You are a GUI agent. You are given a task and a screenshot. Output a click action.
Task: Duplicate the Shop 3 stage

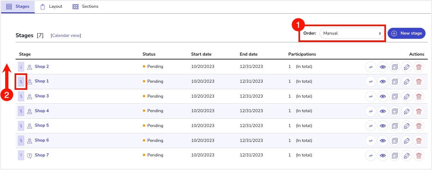point(394,96)
